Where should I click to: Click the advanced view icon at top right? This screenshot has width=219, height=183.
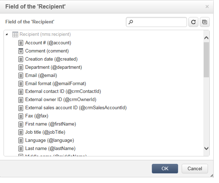[205, 22]
